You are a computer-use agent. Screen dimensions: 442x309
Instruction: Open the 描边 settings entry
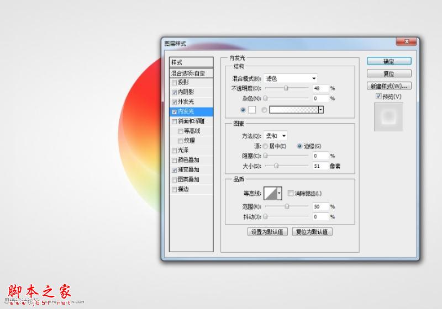pos(183,189)
